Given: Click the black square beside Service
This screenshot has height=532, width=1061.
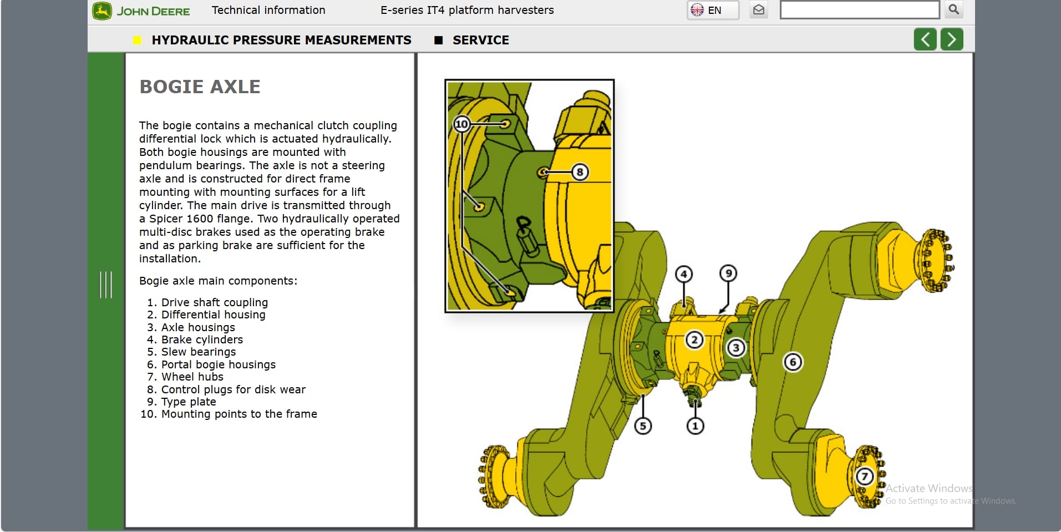Looking at the screenshot, I should 438,40.
